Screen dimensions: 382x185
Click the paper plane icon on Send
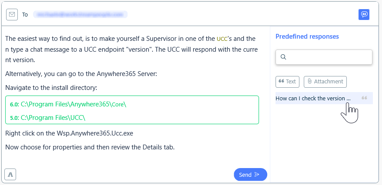[x=257, y=175]
